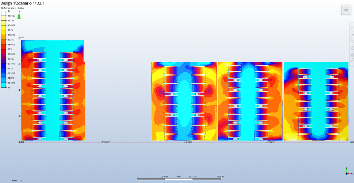This screenshot has height=183, width=354.
Task: Click the legend value 30.625
Action: pyautogui.click(x=11, y=59)
